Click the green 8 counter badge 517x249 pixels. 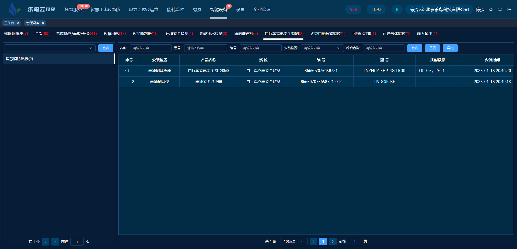(x=397, y=9)
